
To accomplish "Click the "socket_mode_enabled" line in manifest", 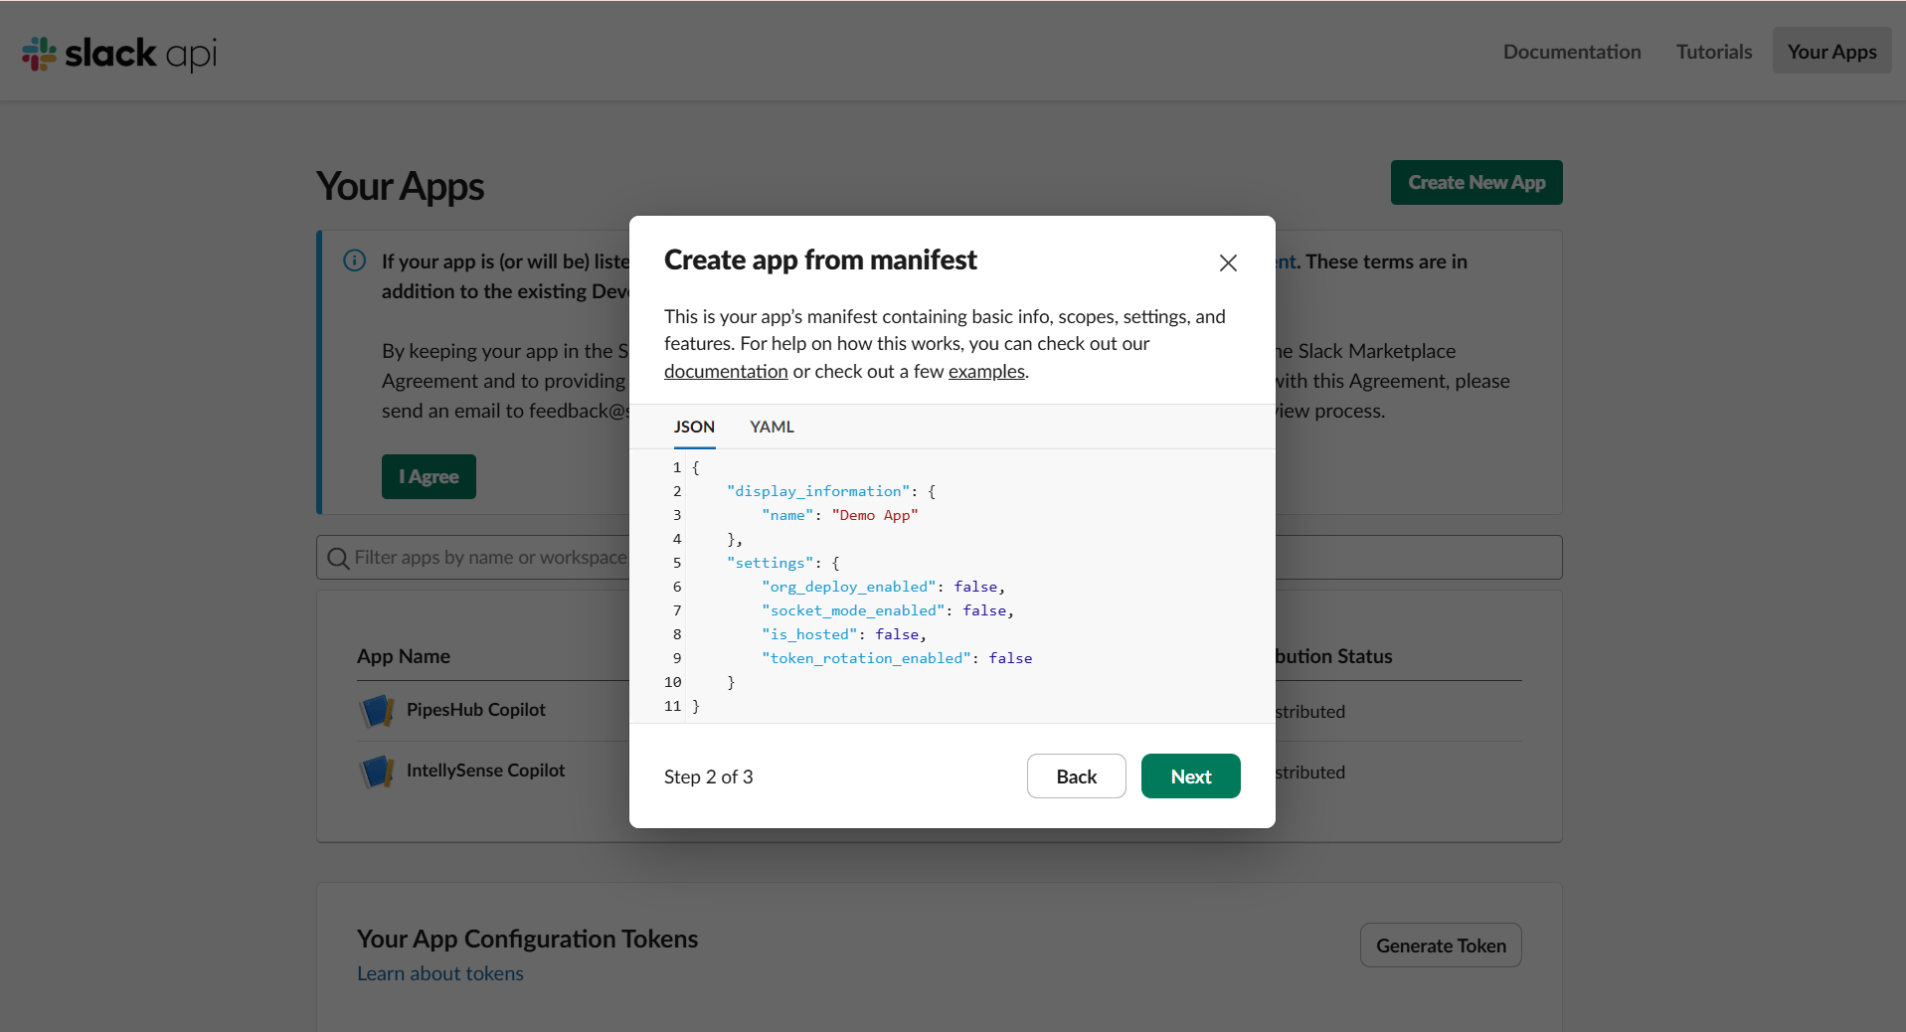I will [x=887, y=610].
